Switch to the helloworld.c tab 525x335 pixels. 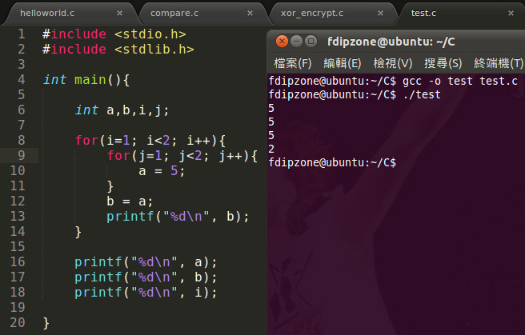point(47,13)
